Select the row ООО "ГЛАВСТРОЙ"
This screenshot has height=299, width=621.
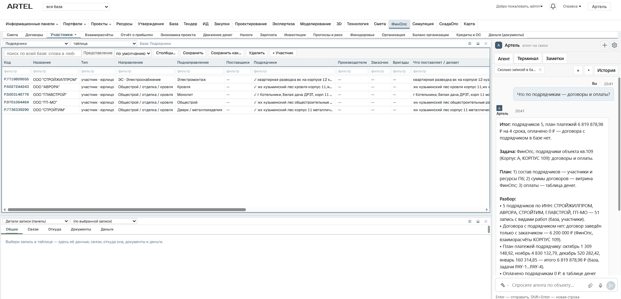(x=246, y=95)
